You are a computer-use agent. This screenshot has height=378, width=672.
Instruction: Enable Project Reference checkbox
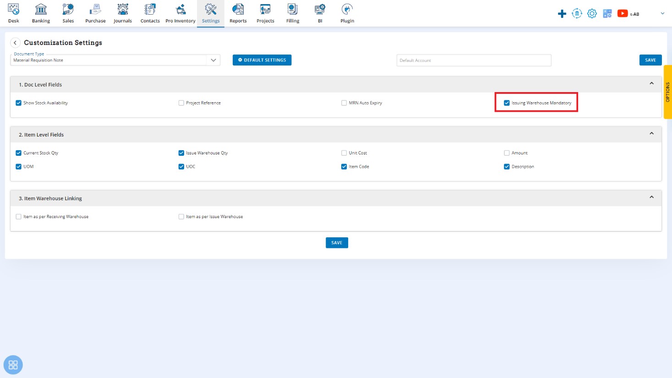pos(181,103)
